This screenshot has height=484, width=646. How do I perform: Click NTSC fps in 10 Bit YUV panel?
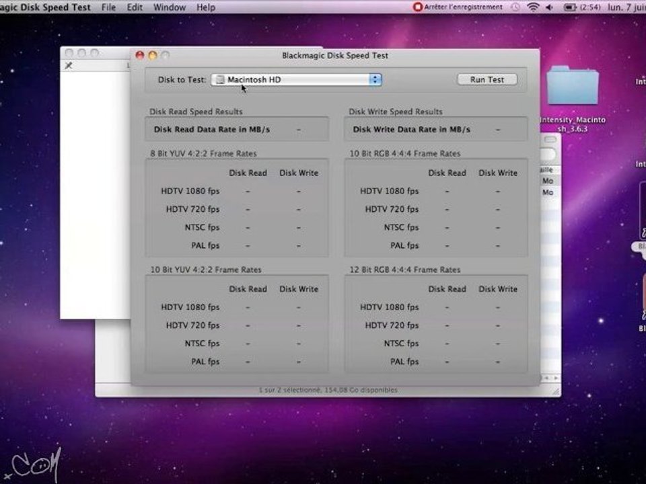pyautogui.click(x=202, y=344)
